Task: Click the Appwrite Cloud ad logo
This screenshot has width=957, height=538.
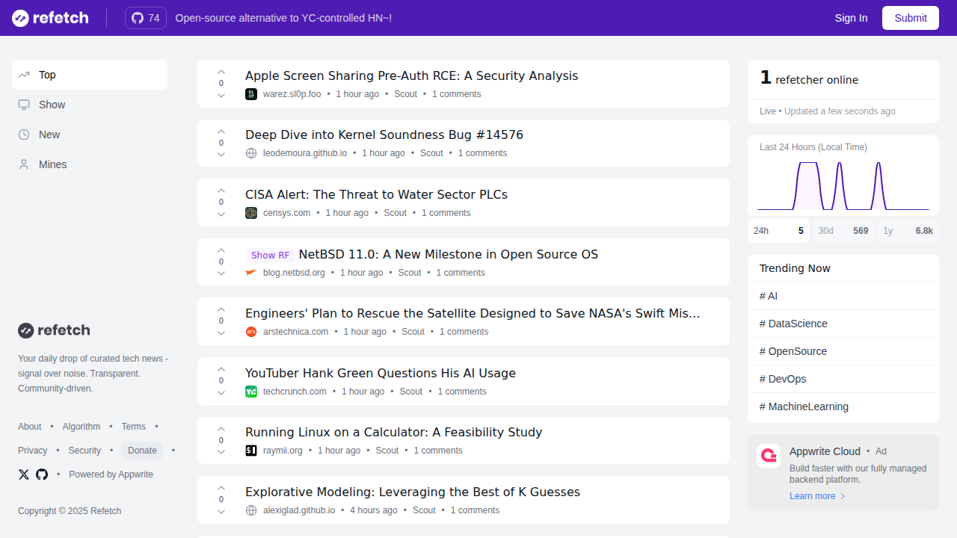Action: [x=769, y=456]
